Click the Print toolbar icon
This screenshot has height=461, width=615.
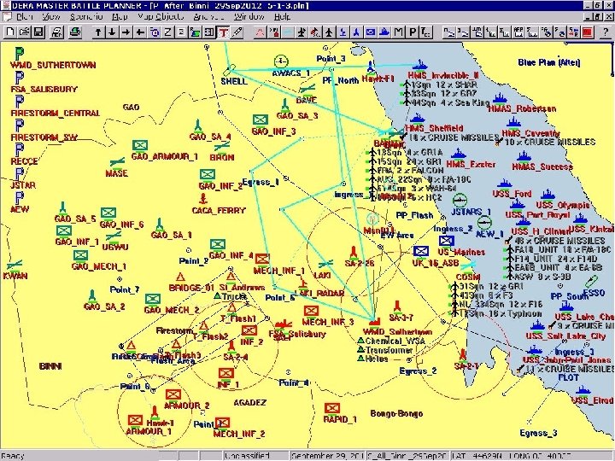coord(57,32)
